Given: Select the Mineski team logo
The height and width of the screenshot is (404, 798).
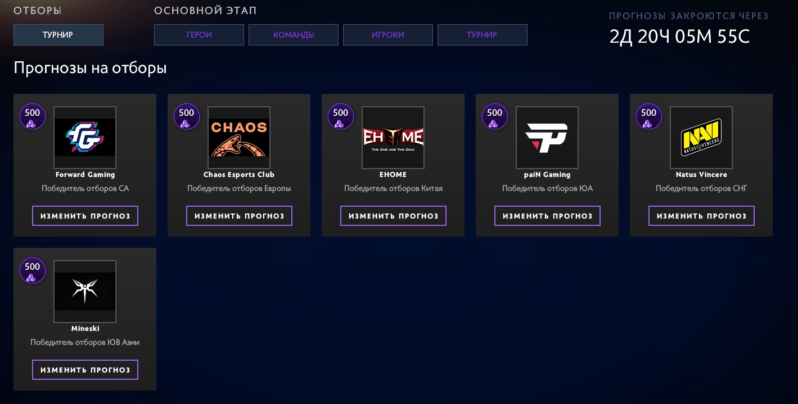Looking at the screenshot, I should coord(85,291).
